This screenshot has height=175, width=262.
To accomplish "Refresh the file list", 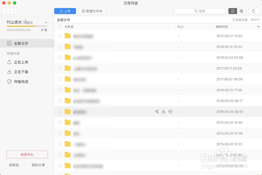I will [253, 11].
